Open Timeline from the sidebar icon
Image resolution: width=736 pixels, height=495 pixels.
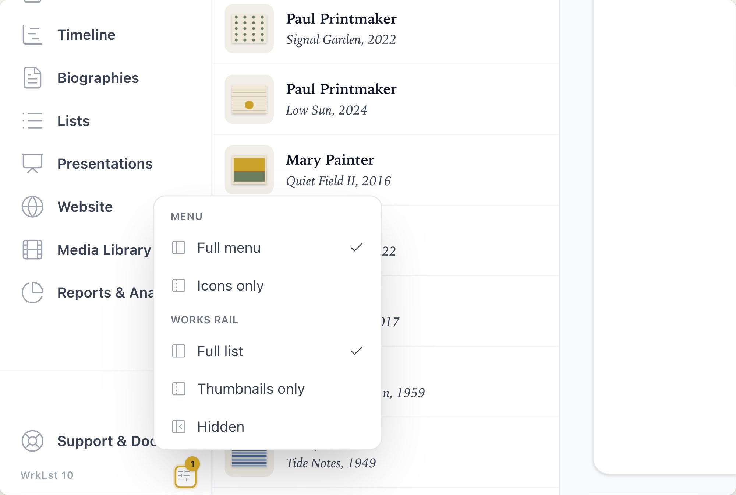pyautogui.click(x=32, y=35)
